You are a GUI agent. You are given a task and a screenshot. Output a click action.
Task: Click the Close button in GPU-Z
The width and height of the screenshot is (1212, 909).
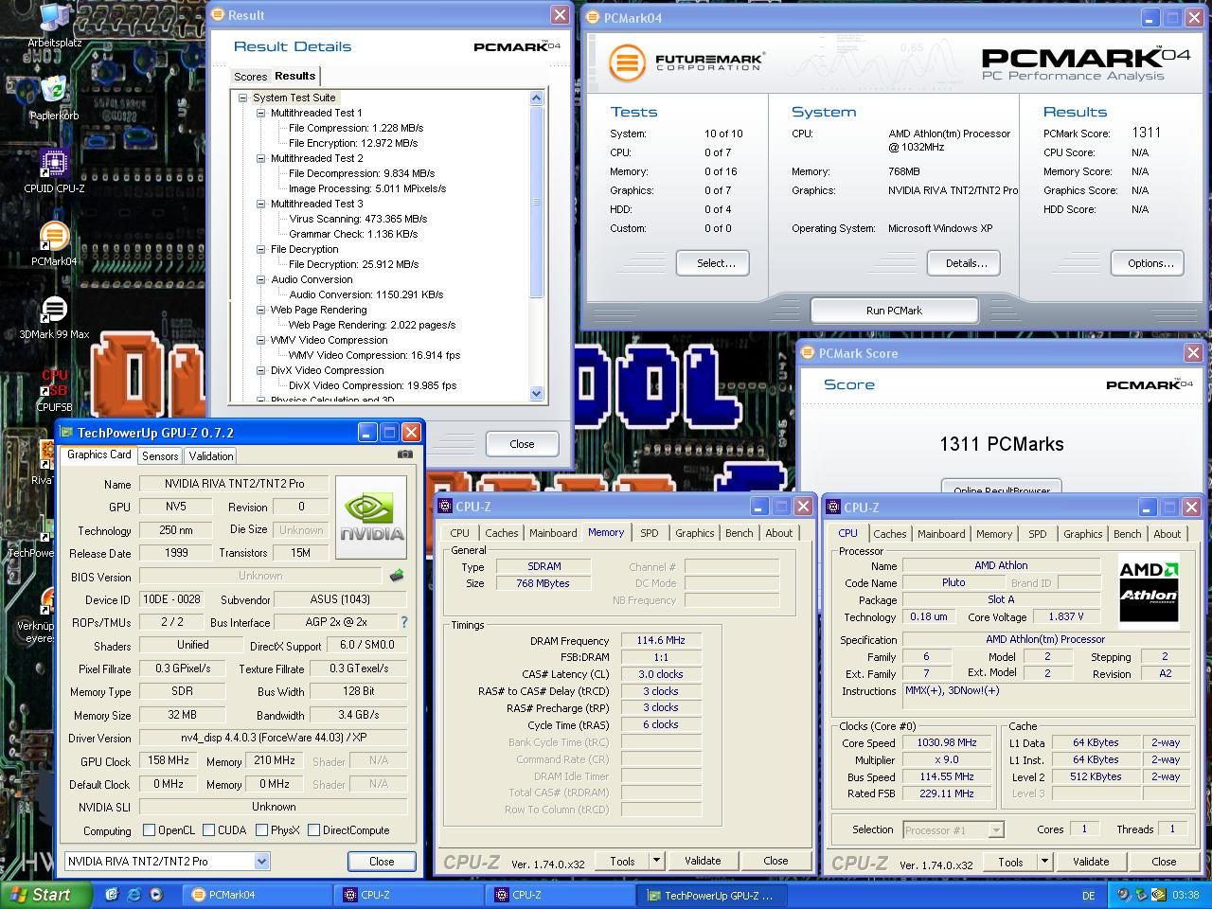[382, 861]
